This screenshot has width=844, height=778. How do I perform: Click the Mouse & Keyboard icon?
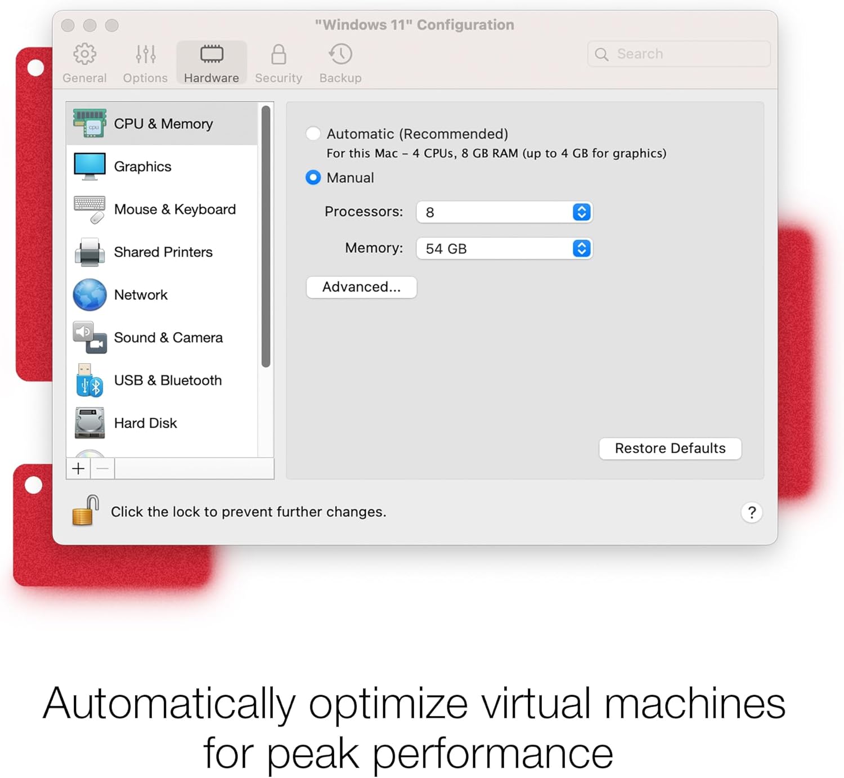point(89,209)
